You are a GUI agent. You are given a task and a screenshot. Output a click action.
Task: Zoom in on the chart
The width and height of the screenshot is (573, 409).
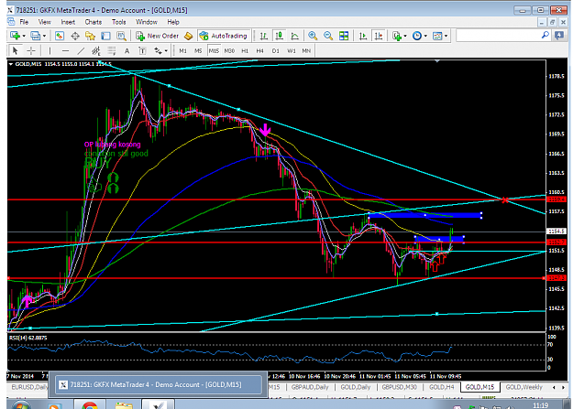pos(313,36)
